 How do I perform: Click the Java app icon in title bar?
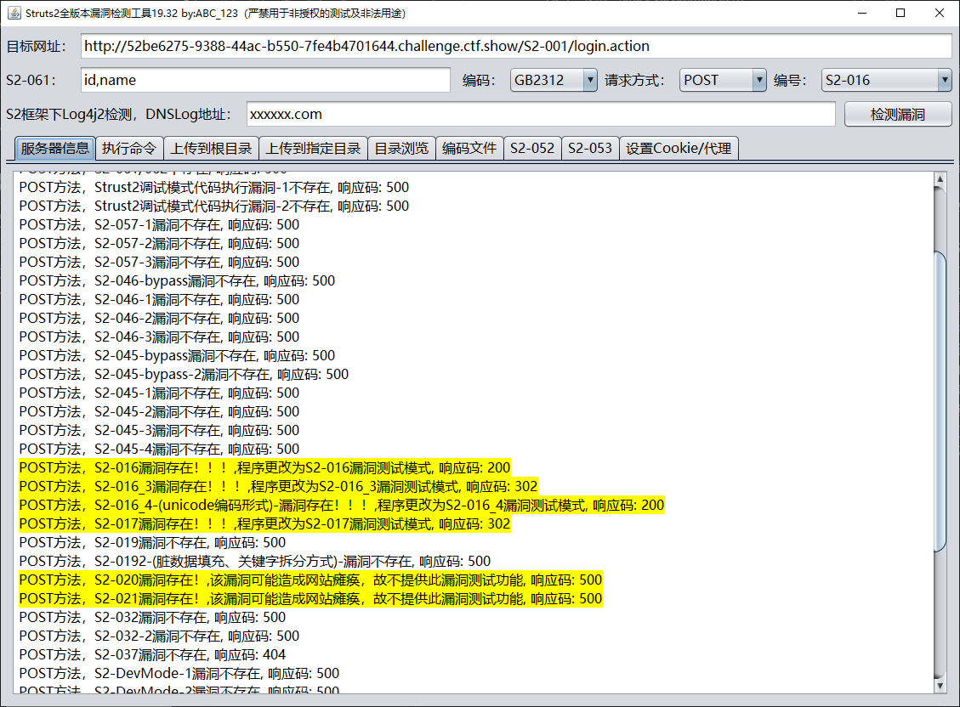(14, 13)
